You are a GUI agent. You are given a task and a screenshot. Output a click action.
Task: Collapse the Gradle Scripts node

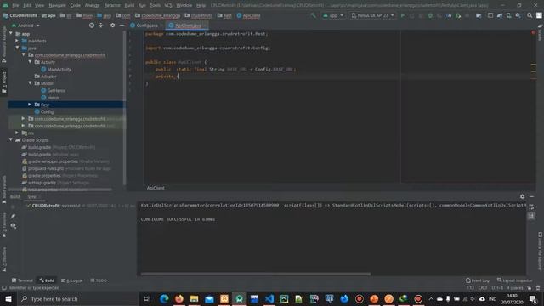pyautogui.click(x=11, y=139)
